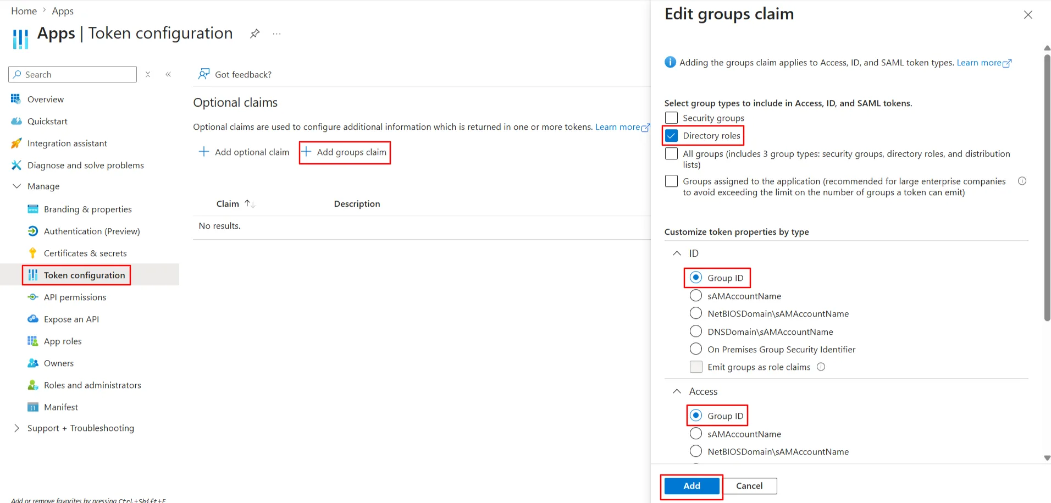Close the Edit groups claim panel
The height and width of the screenshot is (503, 1051).
(1028, 15)
